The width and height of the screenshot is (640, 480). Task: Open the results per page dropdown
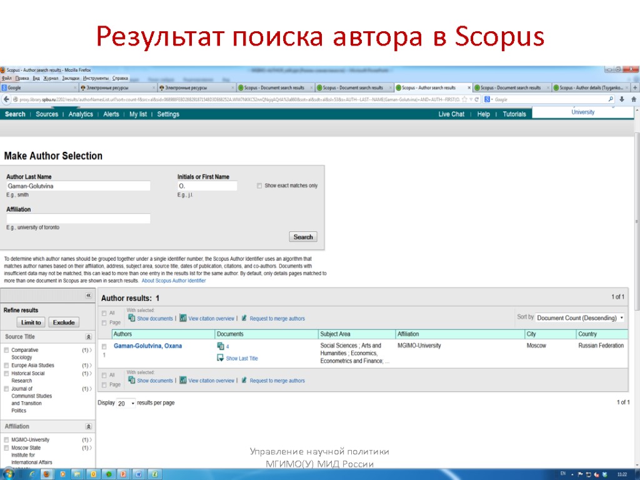click(126, 403)
